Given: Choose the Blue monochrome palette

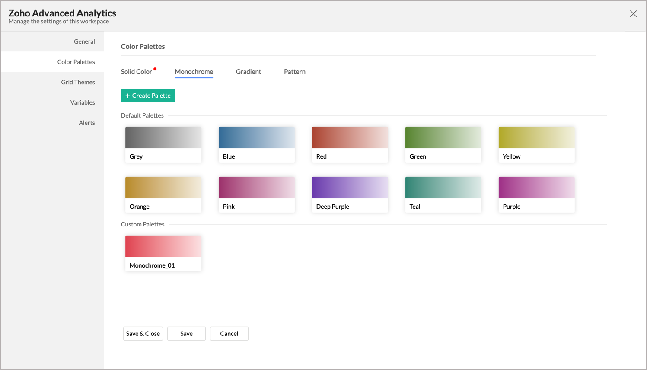Looking at the screenshot, I should 257,144.
